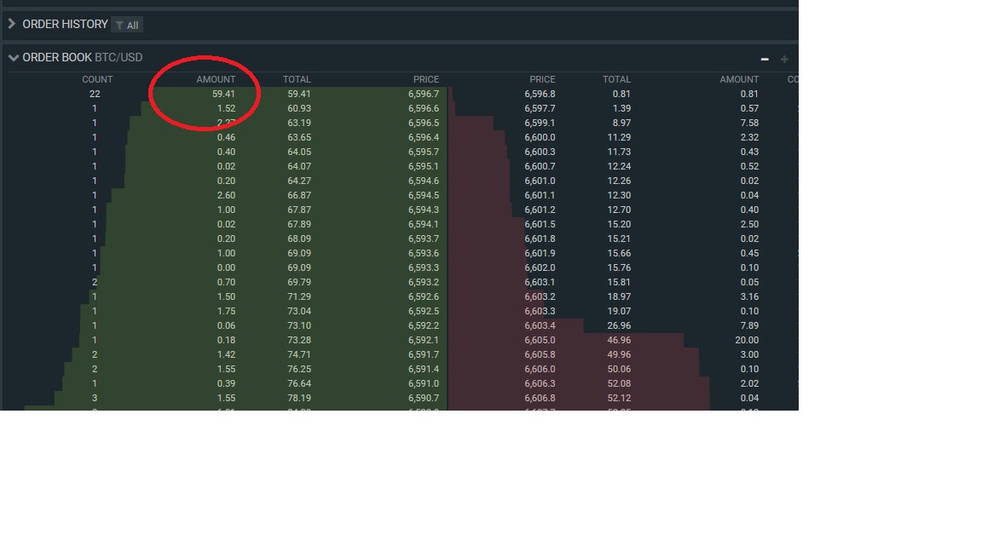Select bid price 6,594.5

coord(424,195)
